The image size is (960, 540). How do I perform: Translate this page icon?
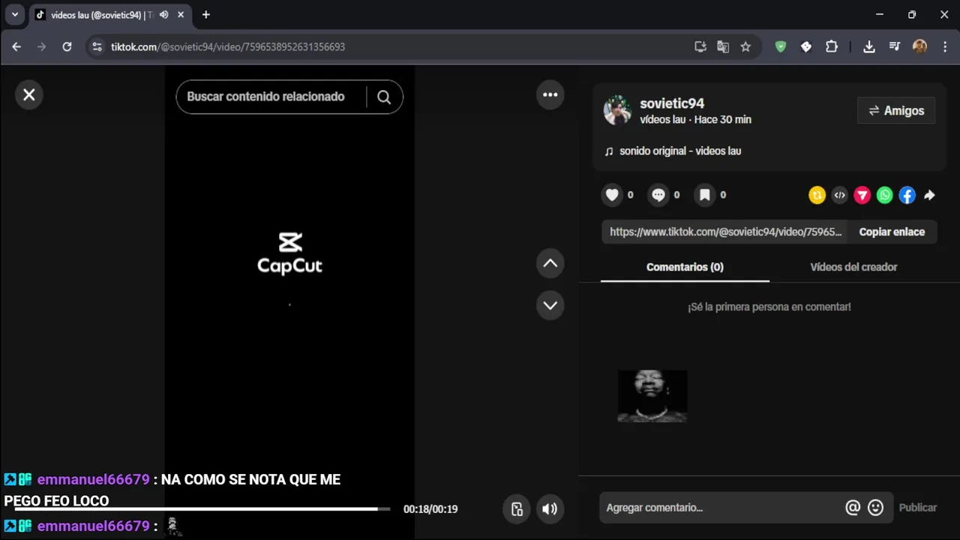click(723, 46)
